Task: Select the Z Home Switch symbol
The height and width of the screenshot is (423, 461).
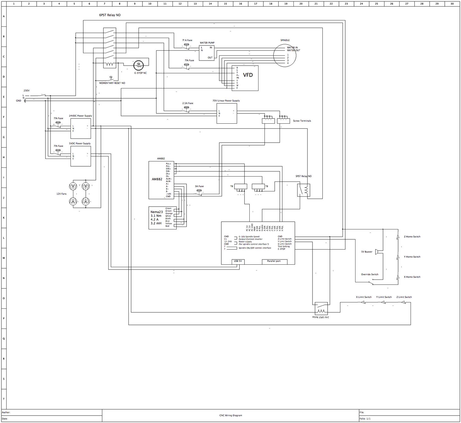Action: point(397,237)
